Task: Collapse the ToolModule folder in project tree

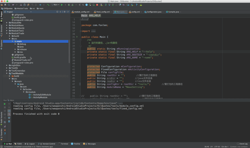Action: (x=7, y=73)
